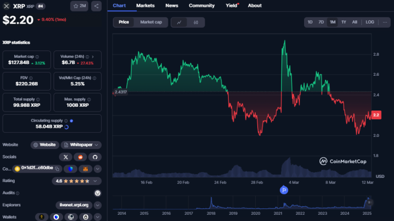Image resolution: width=394 pixels, height=221 pixels.
Task: Switch to candlestick chart view
Action: (x=196, y=22)
